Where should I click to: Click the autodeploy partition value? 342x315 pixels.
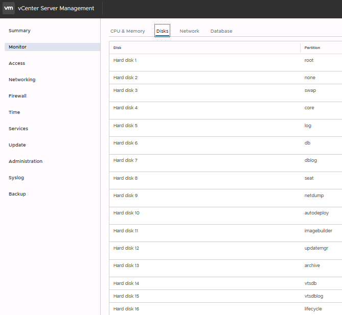pos(316,213)
